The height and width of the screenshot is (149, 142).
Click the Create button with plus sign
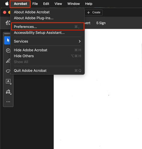[94, 12]
